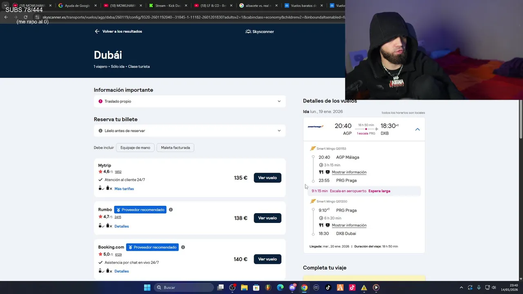Click Smart Wings QS1153 flight number

click(x=331, y=149)
